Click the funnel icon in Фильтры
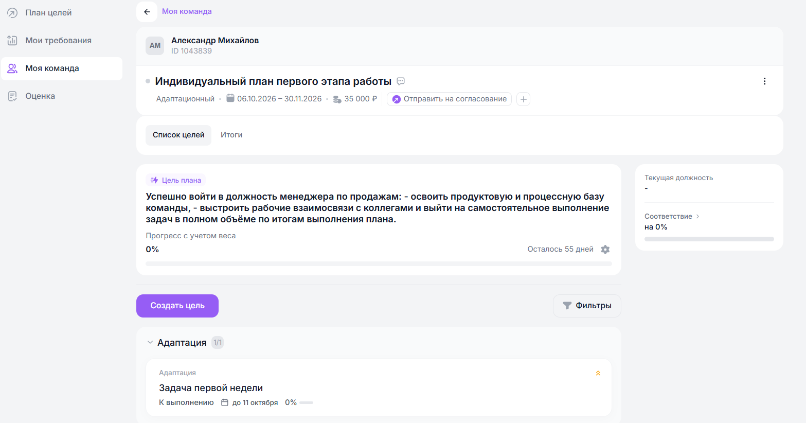This screenshot has height=423, width=806. click(567, 306)
